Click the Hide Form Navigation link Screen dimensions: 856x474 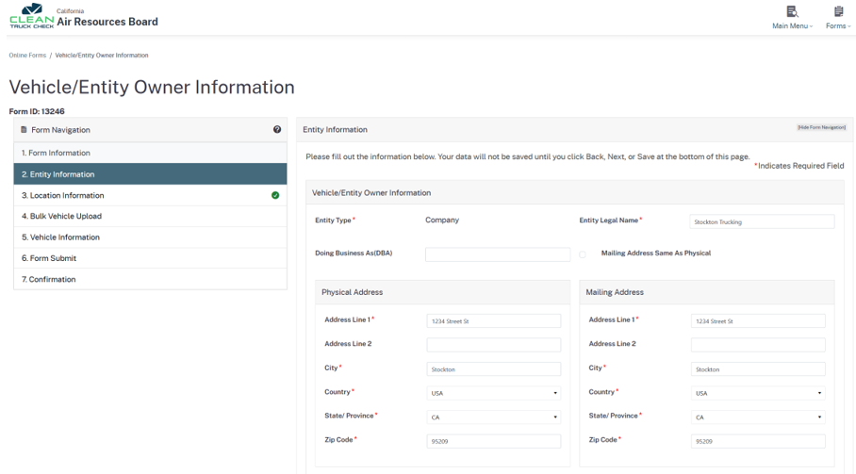pyautogui.click(x=821, y=127)
